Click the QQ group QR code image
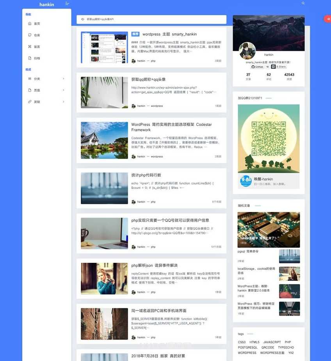Viewport: 331px width, 361px height. tap(269, 138)
